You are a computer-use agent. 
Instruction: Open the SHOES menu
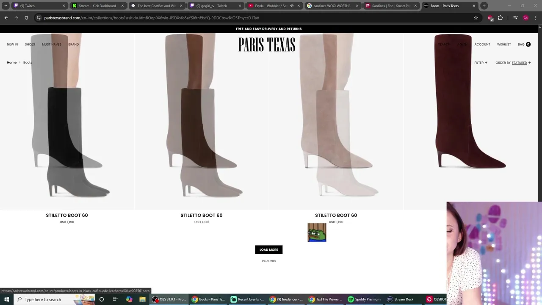(x=30, y=44)
